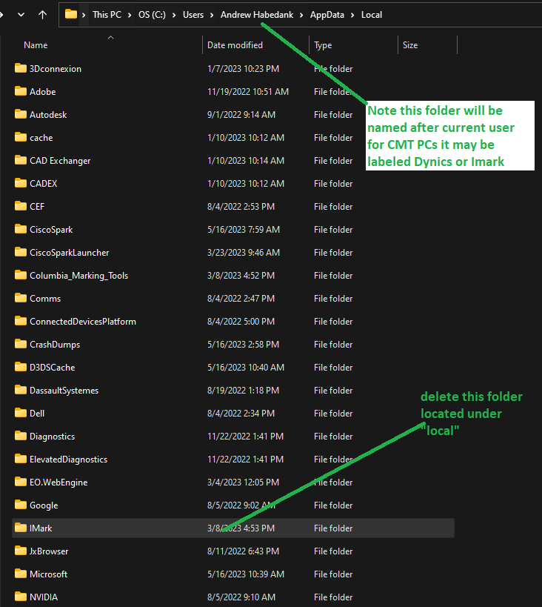Click File folder type in Microsoft row
The height and width of the screenshot is (607, 542).
tap(333, 574)
